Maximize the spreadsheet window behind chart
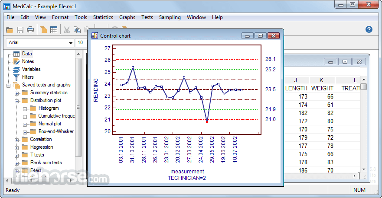Image resolution: width=382 pixels, height=198 pixels. coord(345,62)
